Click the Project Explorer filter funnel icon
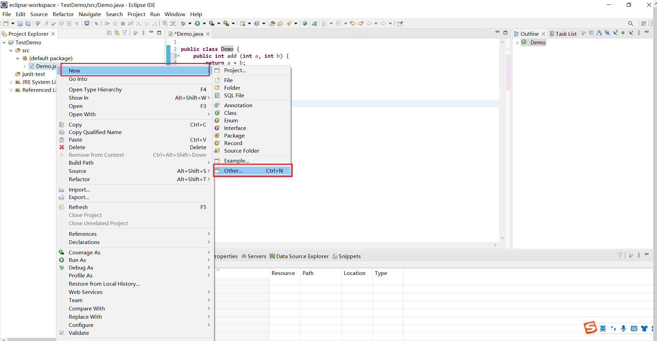 125,33
